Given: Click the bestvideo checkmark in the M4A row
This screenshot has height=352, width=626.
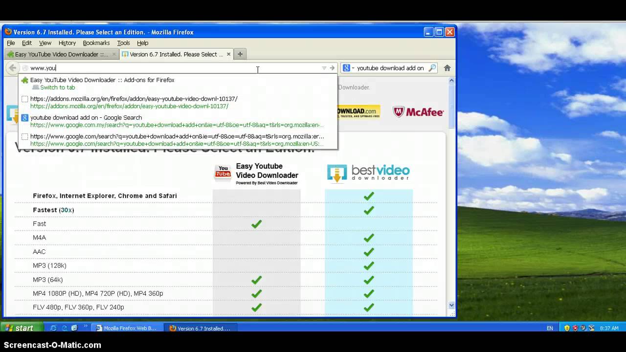Looking at the screenshot, I should click(x=369, y=238).
